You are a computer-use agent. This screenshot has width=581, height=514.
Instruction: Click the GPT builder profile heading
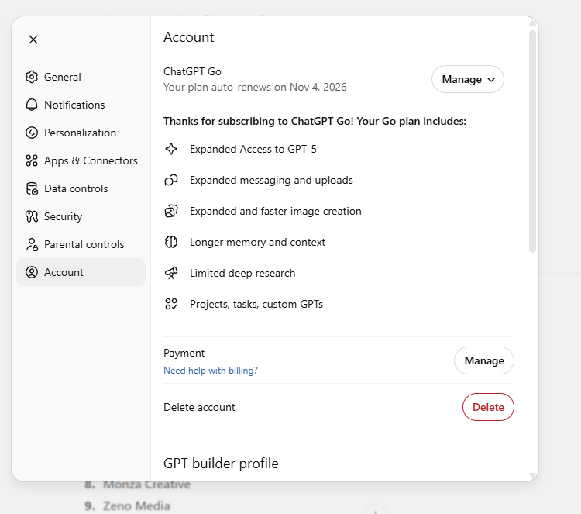pyautogui.click(x=221, y=464)
